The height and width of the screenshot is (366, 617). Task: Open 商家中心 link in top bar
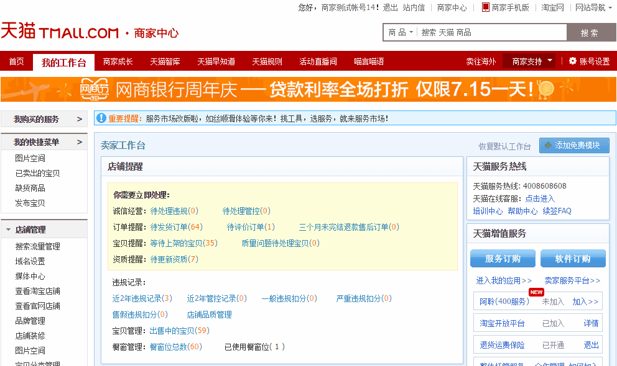pyautogui.click(x=452, y=7)
